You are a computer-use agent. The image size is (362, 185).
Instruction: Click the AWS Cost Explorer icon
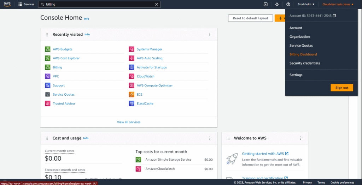click(x=48, y=58)
